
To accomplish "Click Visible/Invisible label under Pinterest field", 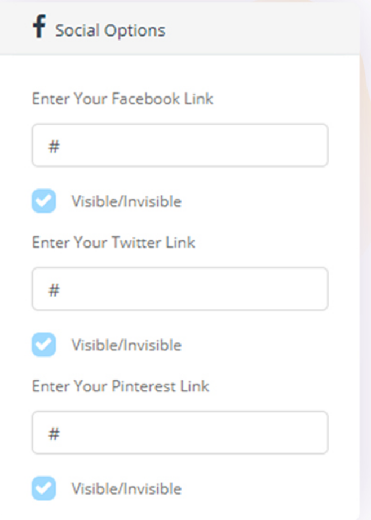I will pyautogui.click(x=126, y=488).
